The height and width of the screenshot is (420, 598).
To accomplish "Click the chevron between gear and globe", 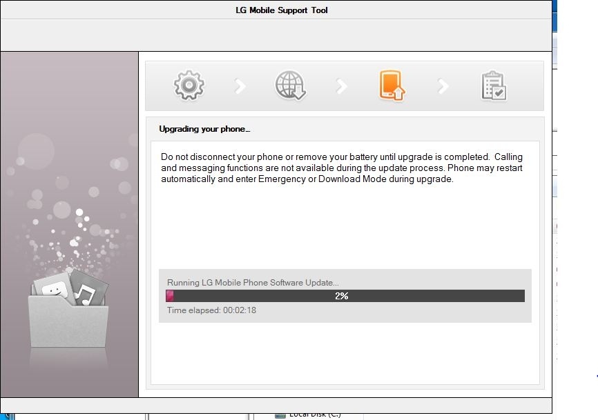I will [x=240, y=86].
